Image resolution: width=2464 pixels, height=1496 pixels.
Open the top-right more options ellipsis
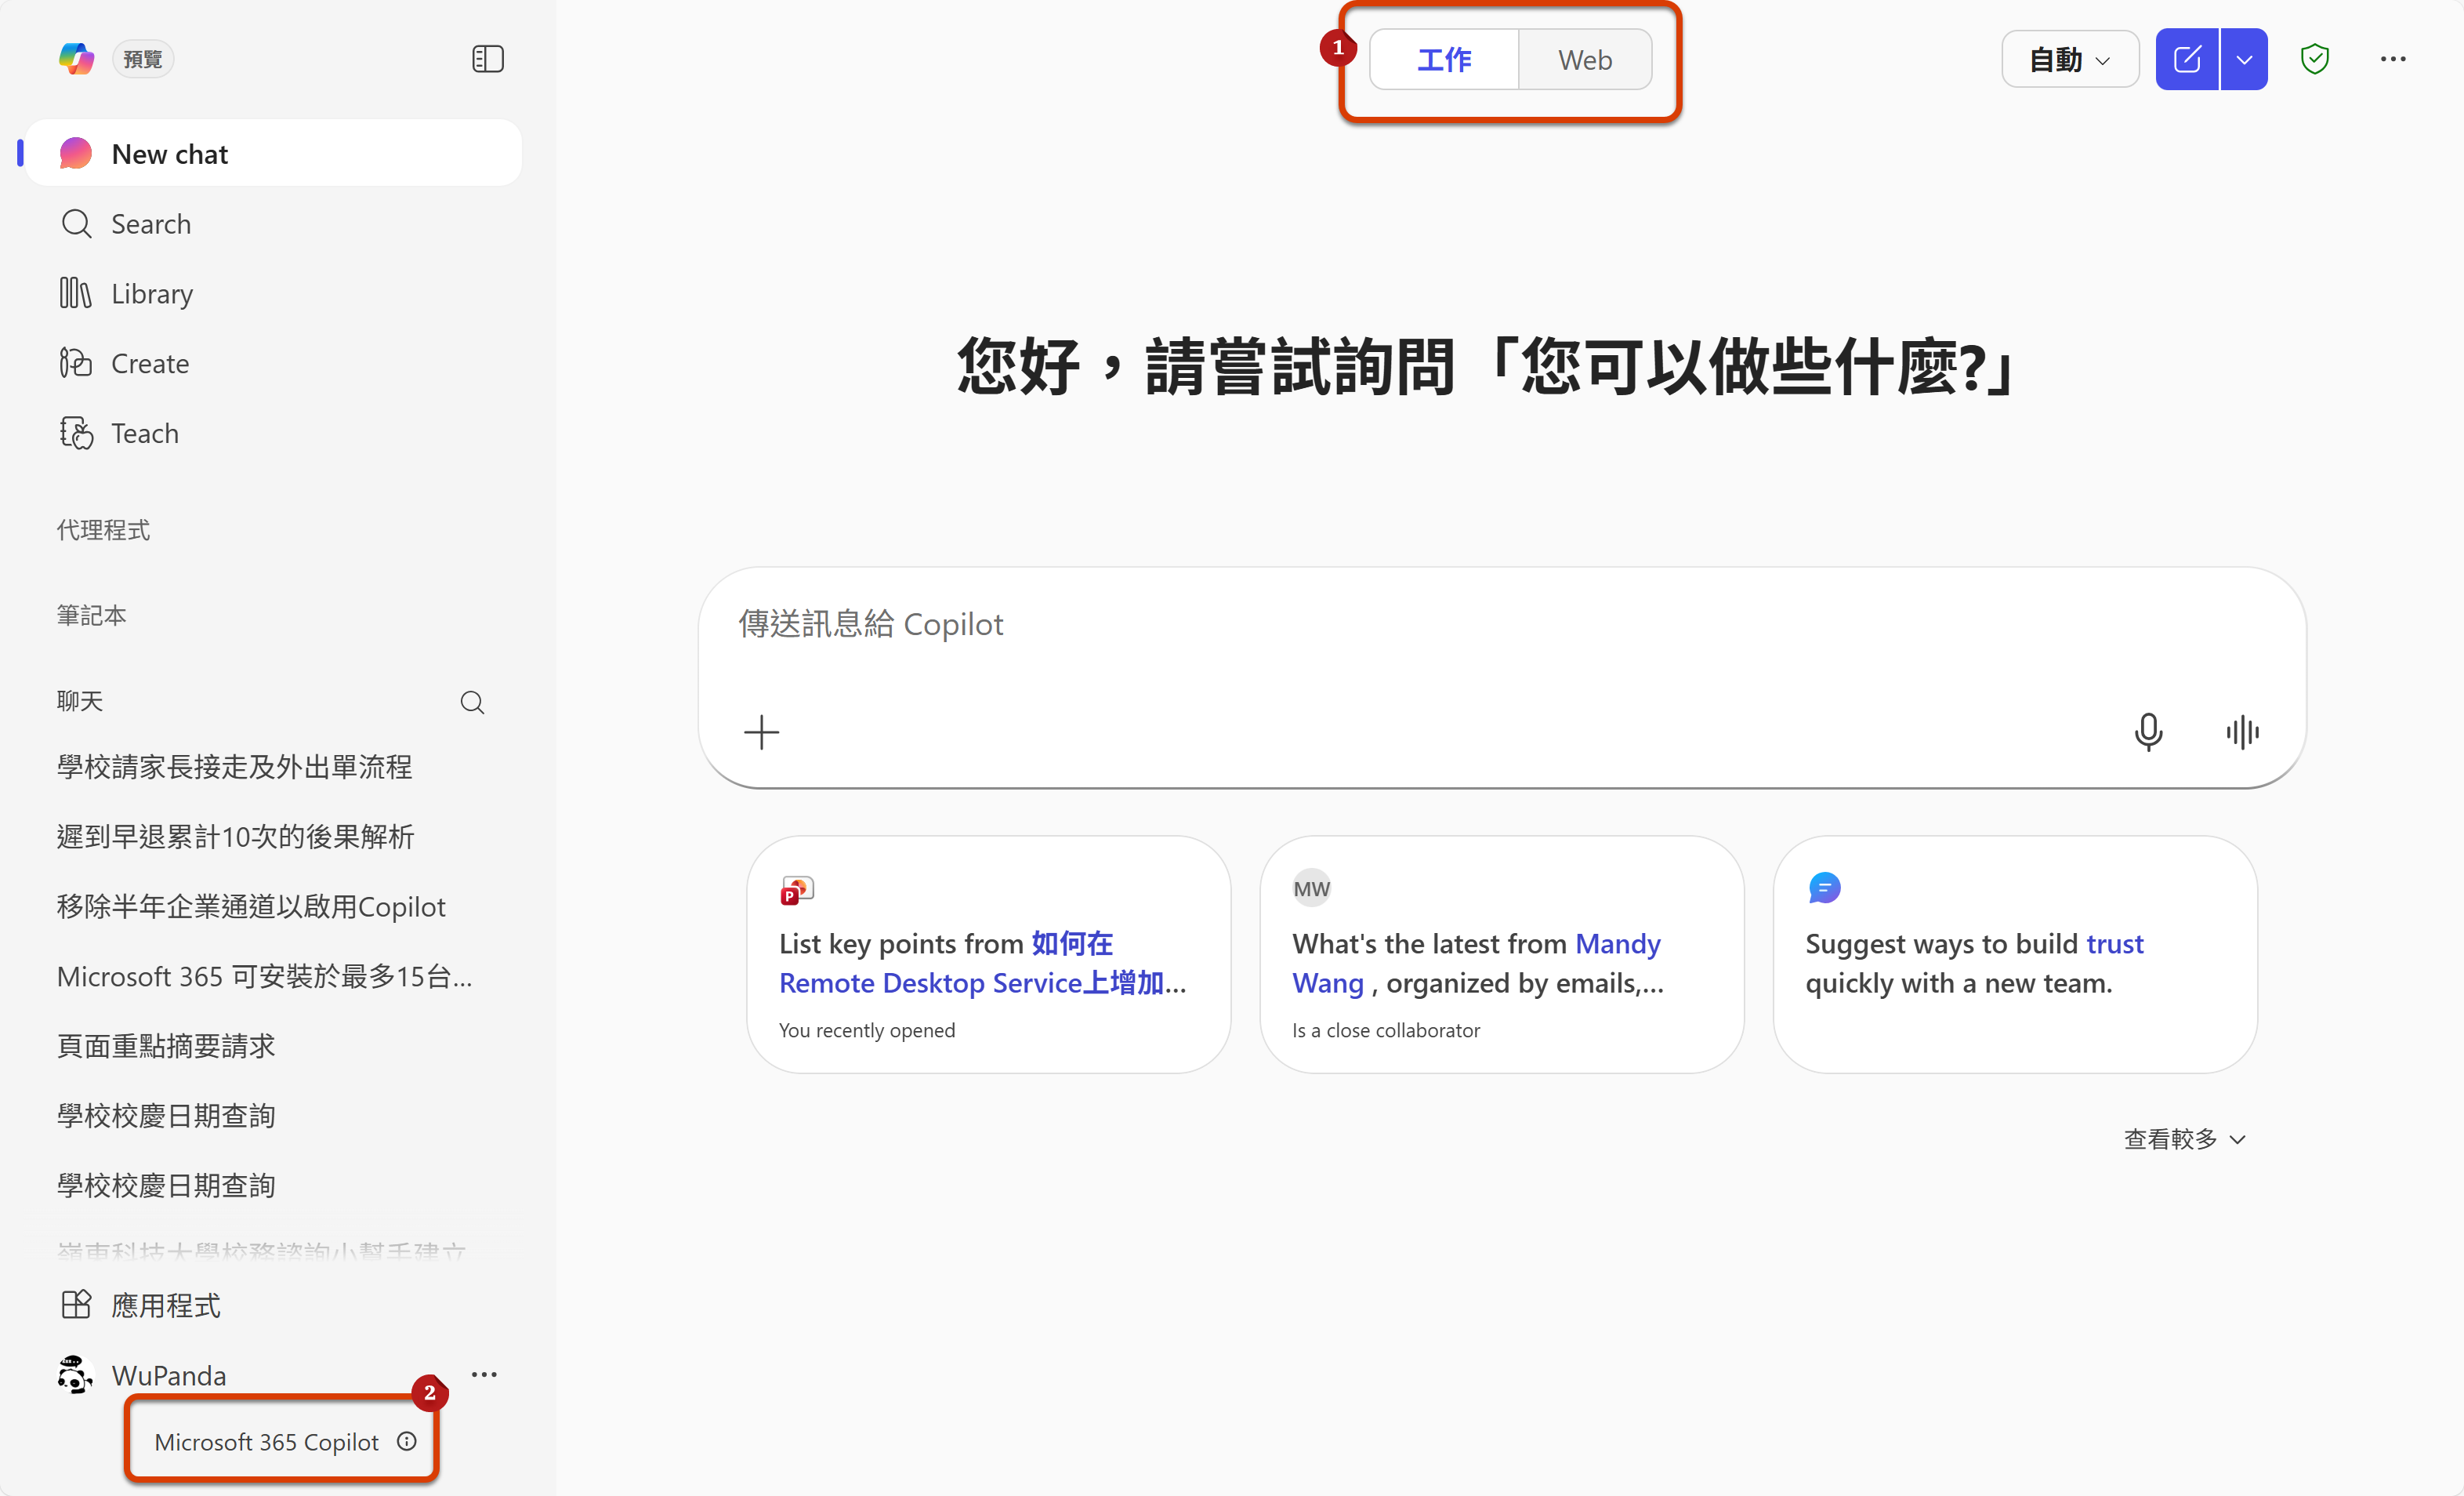point(2392,59)
